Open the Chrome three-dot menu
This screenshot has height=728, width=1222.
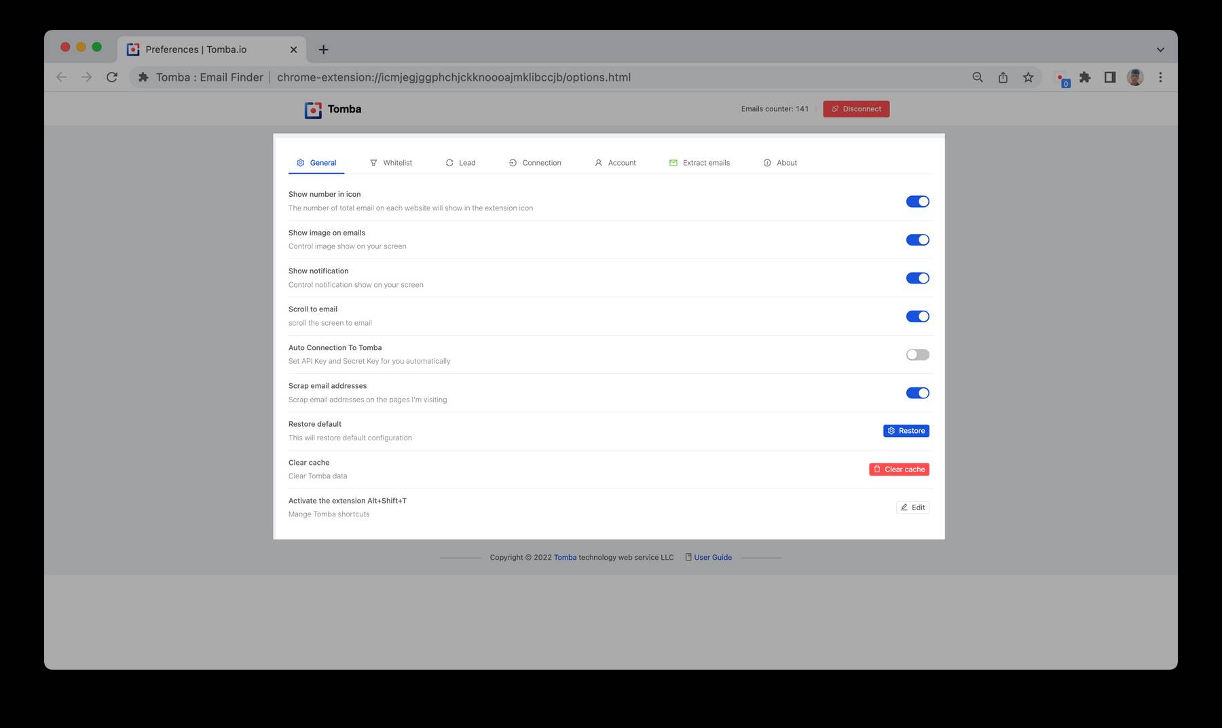1160,77
